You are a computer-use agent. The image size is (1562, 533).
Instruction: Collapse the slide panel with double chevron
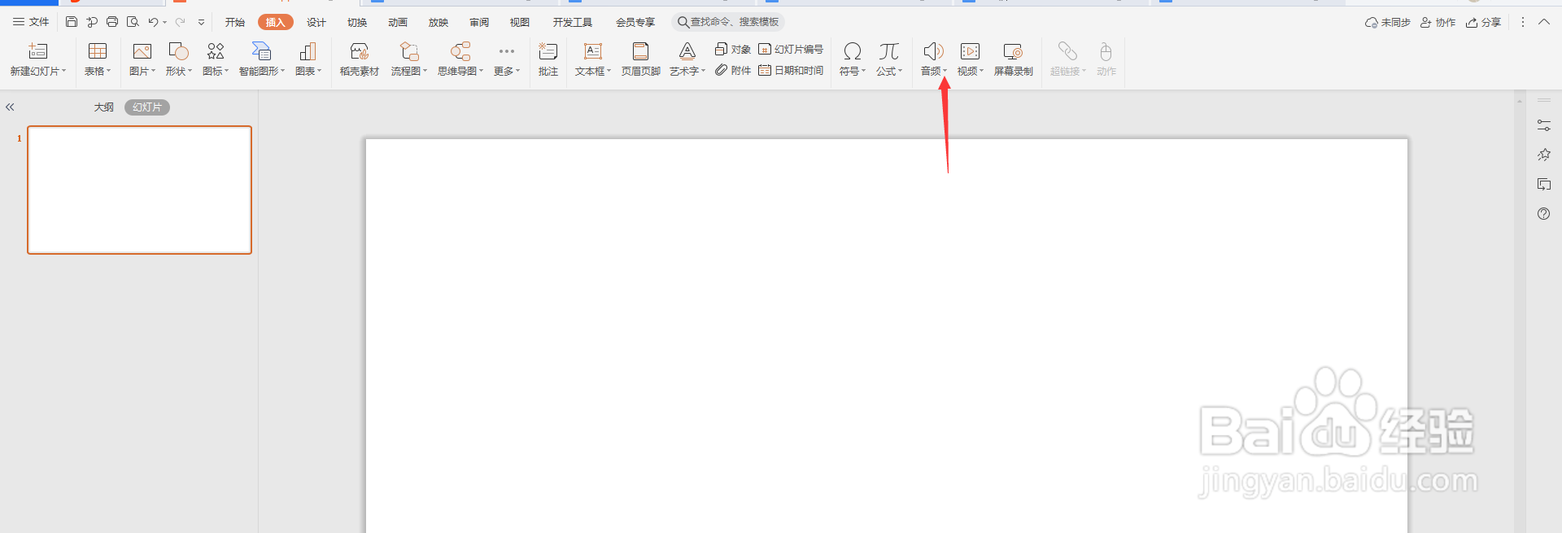[10, 107]
